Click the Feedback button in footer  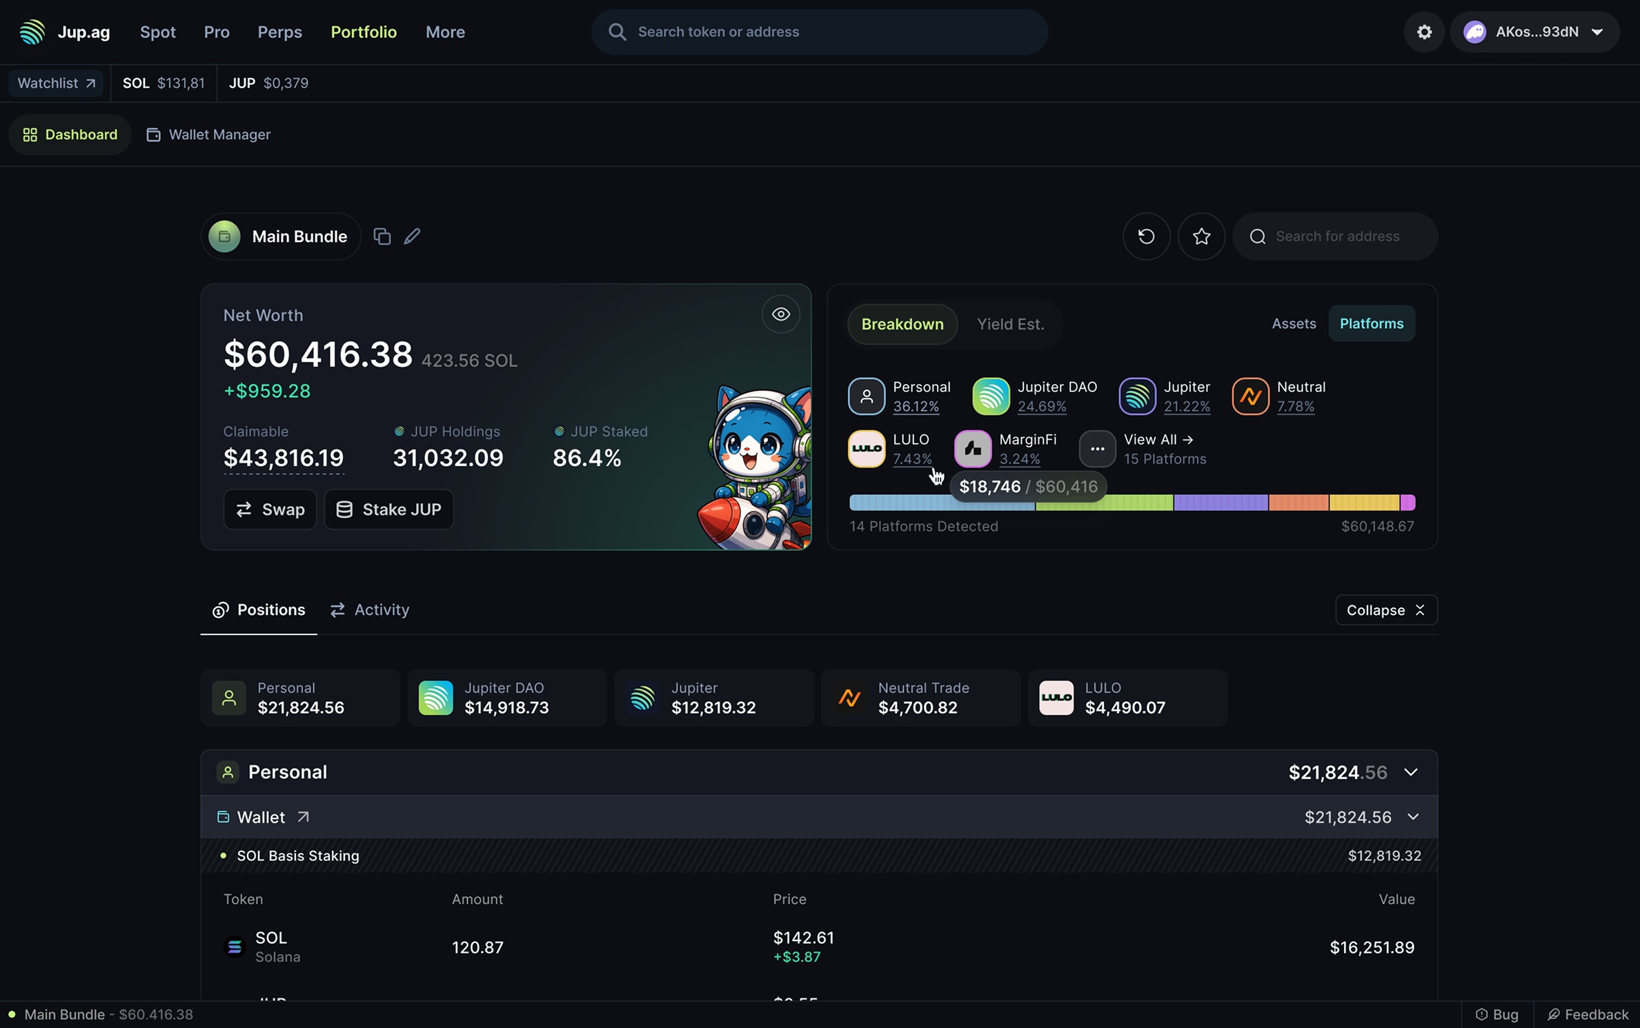[1588, 1014]
